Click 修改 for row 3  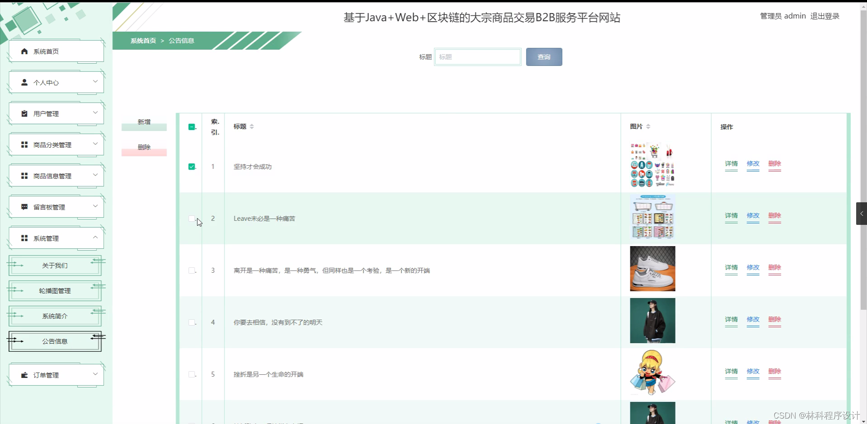tap(753, 268)
